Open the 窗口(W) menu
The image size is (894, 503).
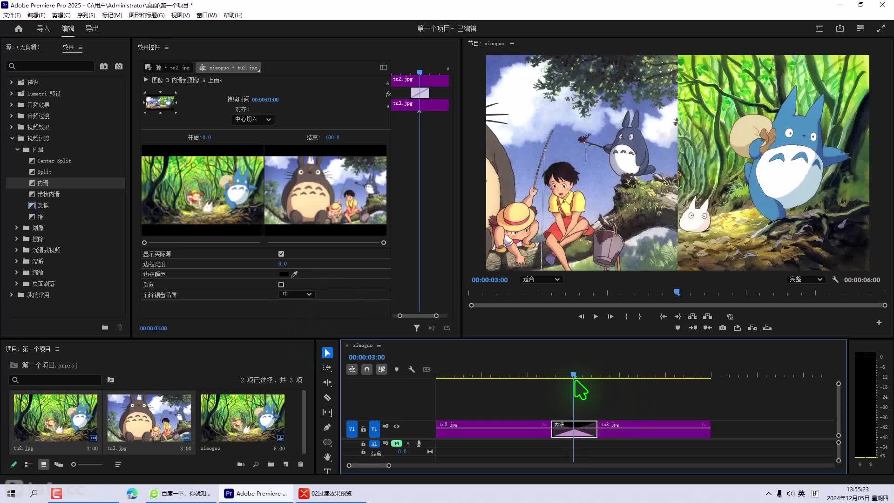(x=206, y=15)
